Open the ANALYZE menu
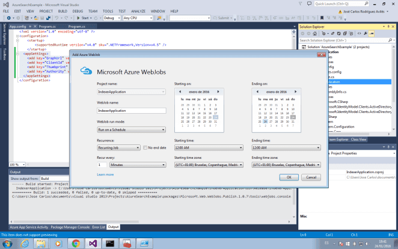The height and width of the screenshot is (249, 398). tap(138, 11)
